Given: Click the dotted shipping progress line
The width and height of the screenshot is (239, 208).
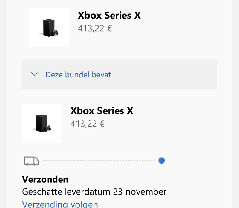Looking at the screenshot, I should [x=99, y=161].
